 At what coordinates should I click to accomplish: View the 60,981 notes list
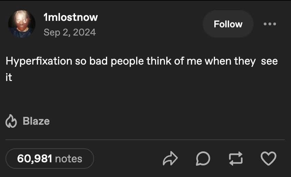tap(50, 159)
